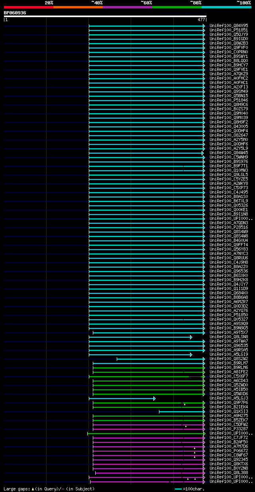Open hit UniRef100_A9T5X7
The image size is (255, 492).
tap(229, 332)
